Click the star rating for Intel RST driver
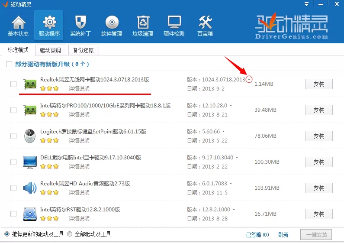Image resolution: width=344 pixels, height=243 pixels. [50, 218]
